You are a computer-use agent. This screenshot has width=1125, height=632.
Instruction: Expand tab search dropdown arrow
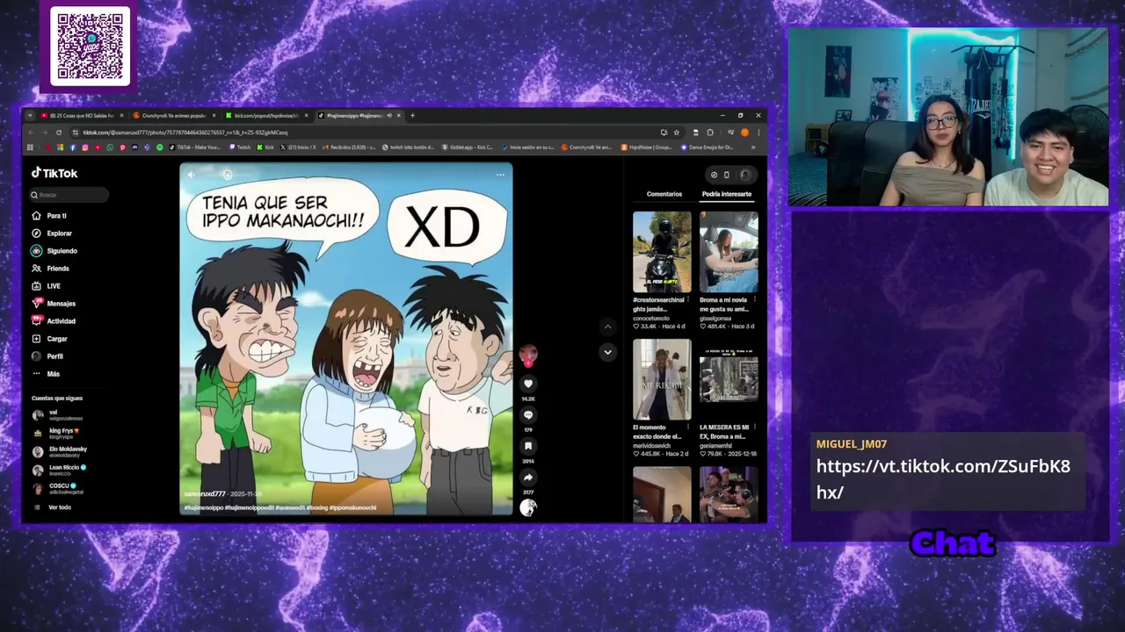pyautogui.click(x=31, y=115)
